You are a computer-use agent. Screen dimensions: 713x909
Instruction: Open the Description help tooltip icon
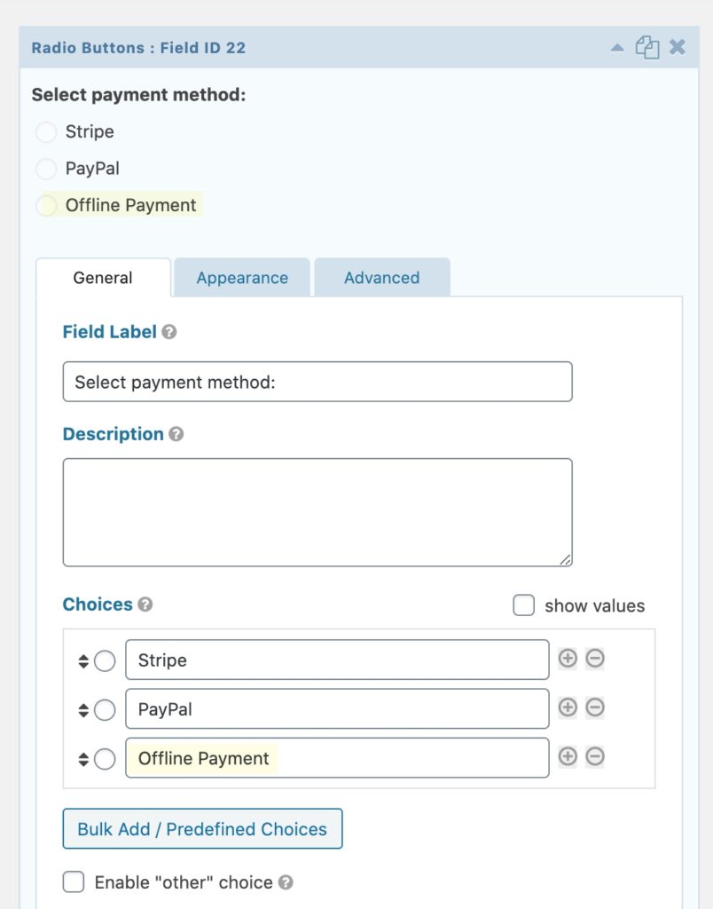pos(176,433)
